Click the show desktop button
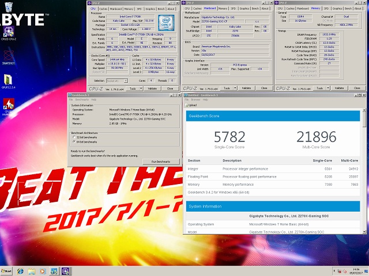The width and height of the screenshot is (369, 276). coord(367,271)
